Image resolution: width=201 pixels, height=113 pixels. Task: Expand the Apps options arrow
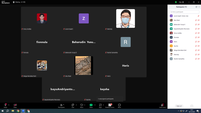103,105
